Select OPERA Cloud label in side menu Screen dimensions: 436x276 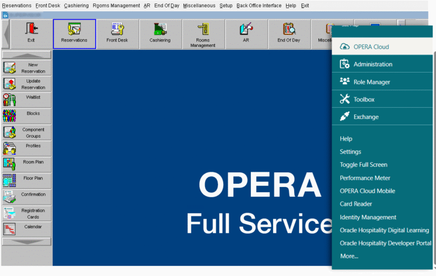371,47
